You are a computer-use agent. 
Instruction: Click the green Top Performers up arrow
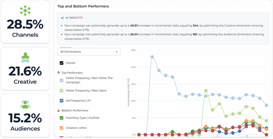(x=59, y=73)
